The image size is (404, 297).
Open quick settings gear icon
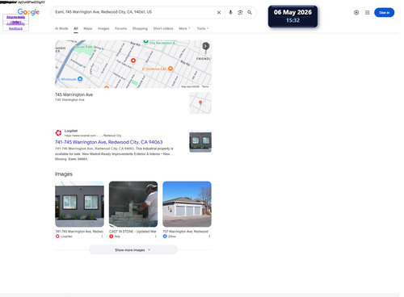(x=356, y=12)
